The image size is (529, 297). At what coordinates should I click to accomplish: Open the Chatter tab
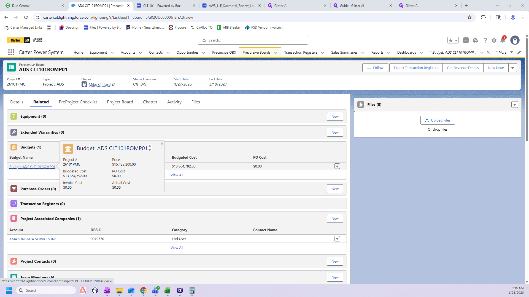click(150, 102)
